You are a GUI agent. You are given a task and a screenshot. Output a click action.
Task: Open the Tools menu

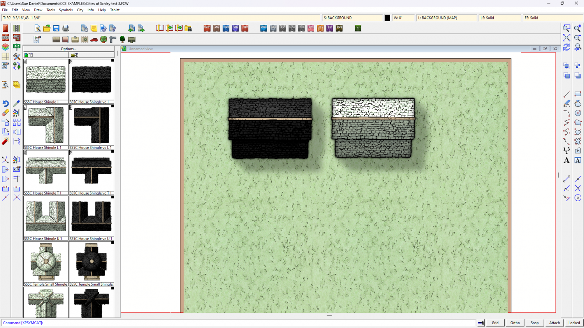point(51,10)
